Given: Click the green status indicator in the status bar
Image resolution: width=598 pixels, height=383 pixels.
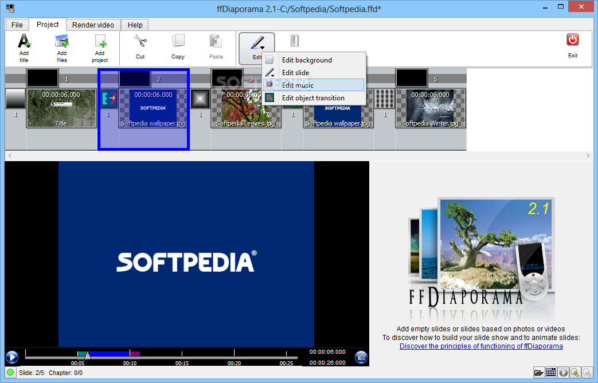Looking at the screenshot, I should 10,372.
